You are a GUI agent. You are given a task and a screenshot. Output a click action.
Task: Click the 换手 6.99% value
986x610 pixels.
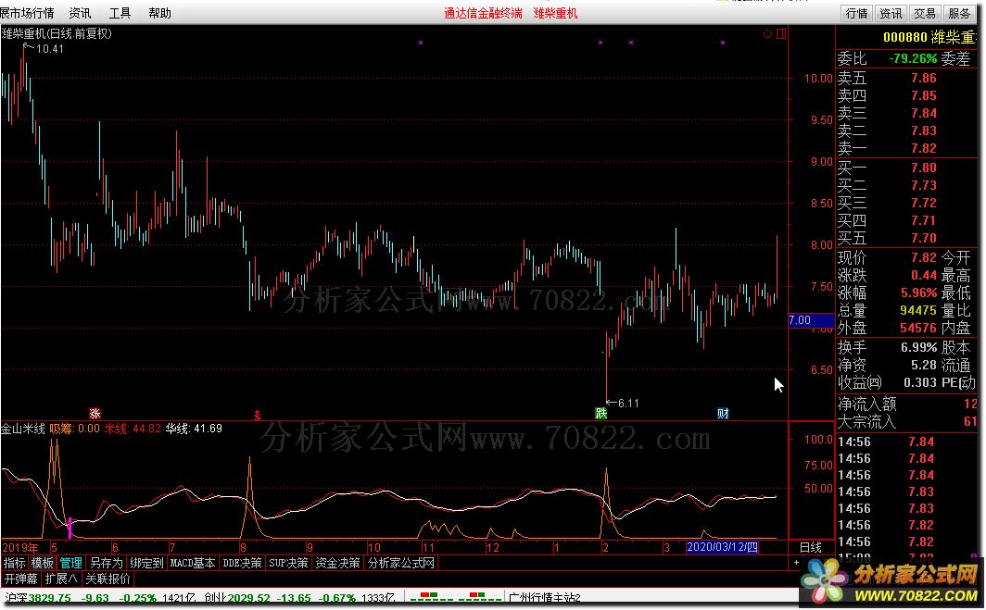pos(918,347)
